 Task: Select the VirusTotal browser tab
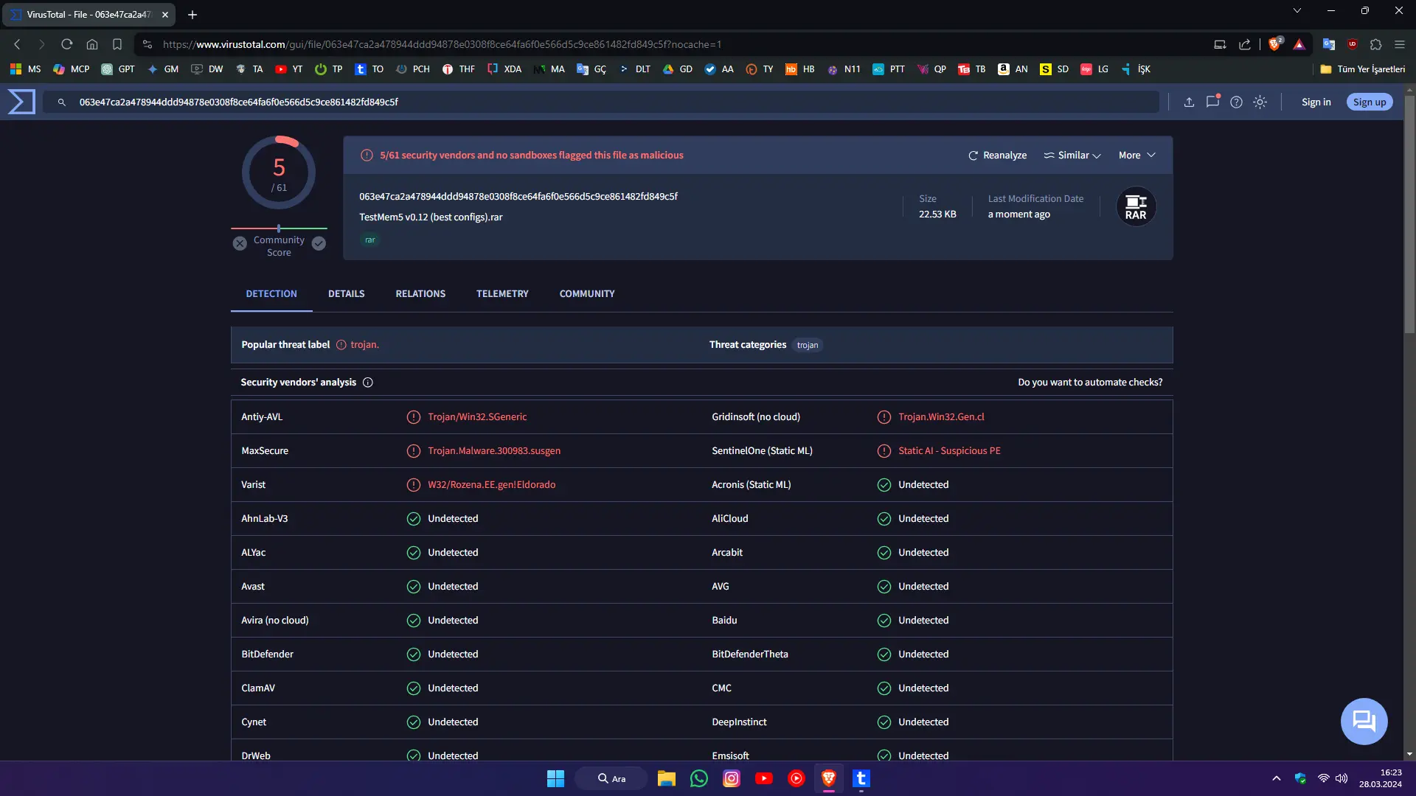click(90, 15)
